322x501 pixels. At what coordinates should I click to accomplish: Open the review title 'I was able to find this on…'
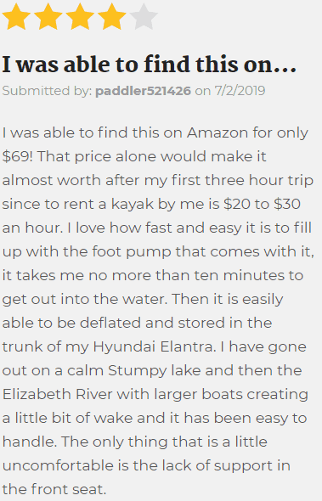point(150,65)
